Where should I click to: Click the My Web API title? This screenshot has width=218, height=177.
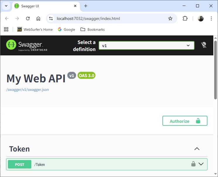pos(36,79)
